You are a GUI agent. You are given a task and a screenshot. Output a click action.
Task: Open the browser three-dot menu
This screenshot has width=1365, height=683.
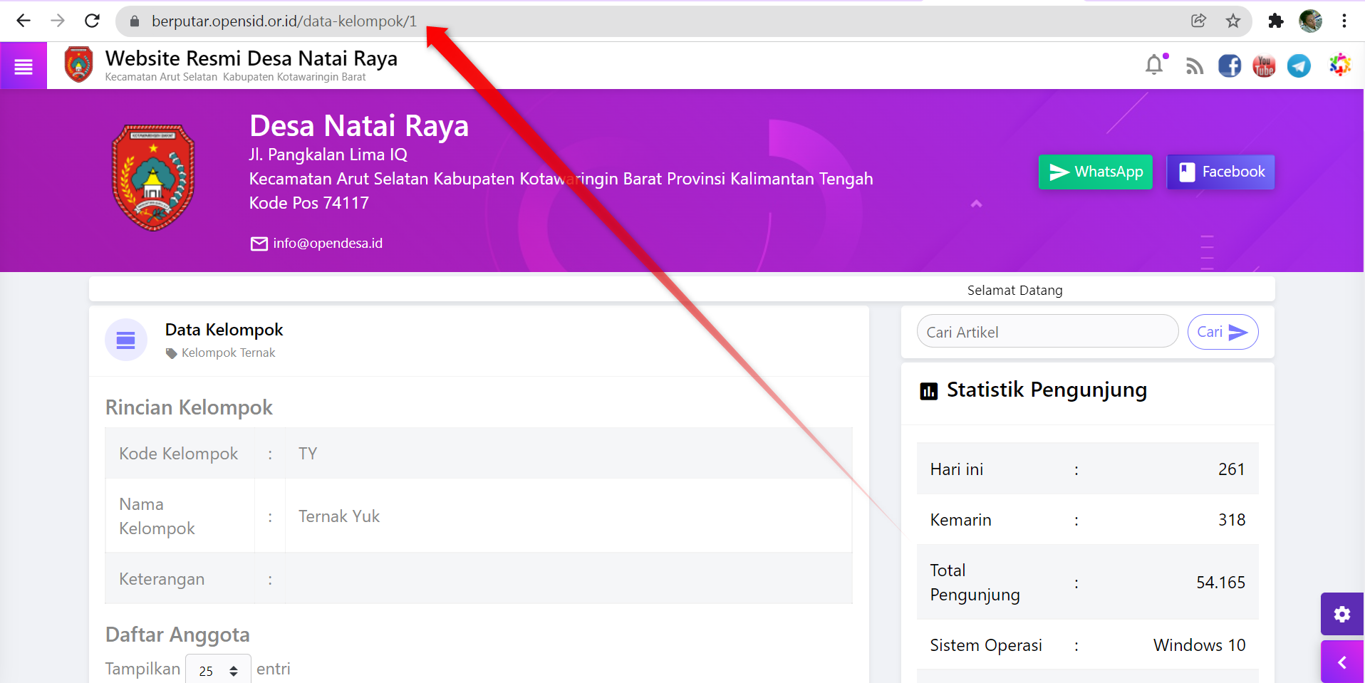pyautogui.click(x=1344, y=21)
